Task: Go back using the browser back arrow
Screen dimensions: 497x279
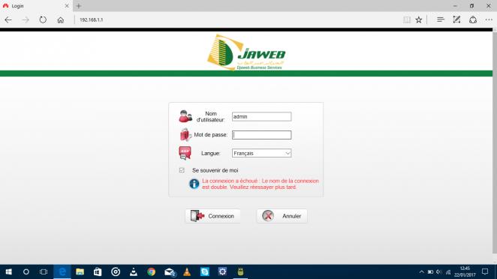Action: [8, 19]
